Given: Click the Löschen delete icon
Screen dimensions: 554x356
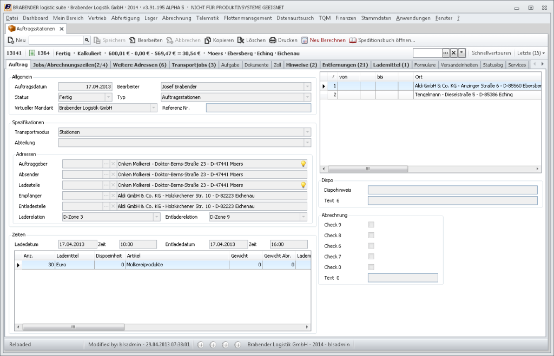Looking at the screenshot, I should tap(241, 41).
